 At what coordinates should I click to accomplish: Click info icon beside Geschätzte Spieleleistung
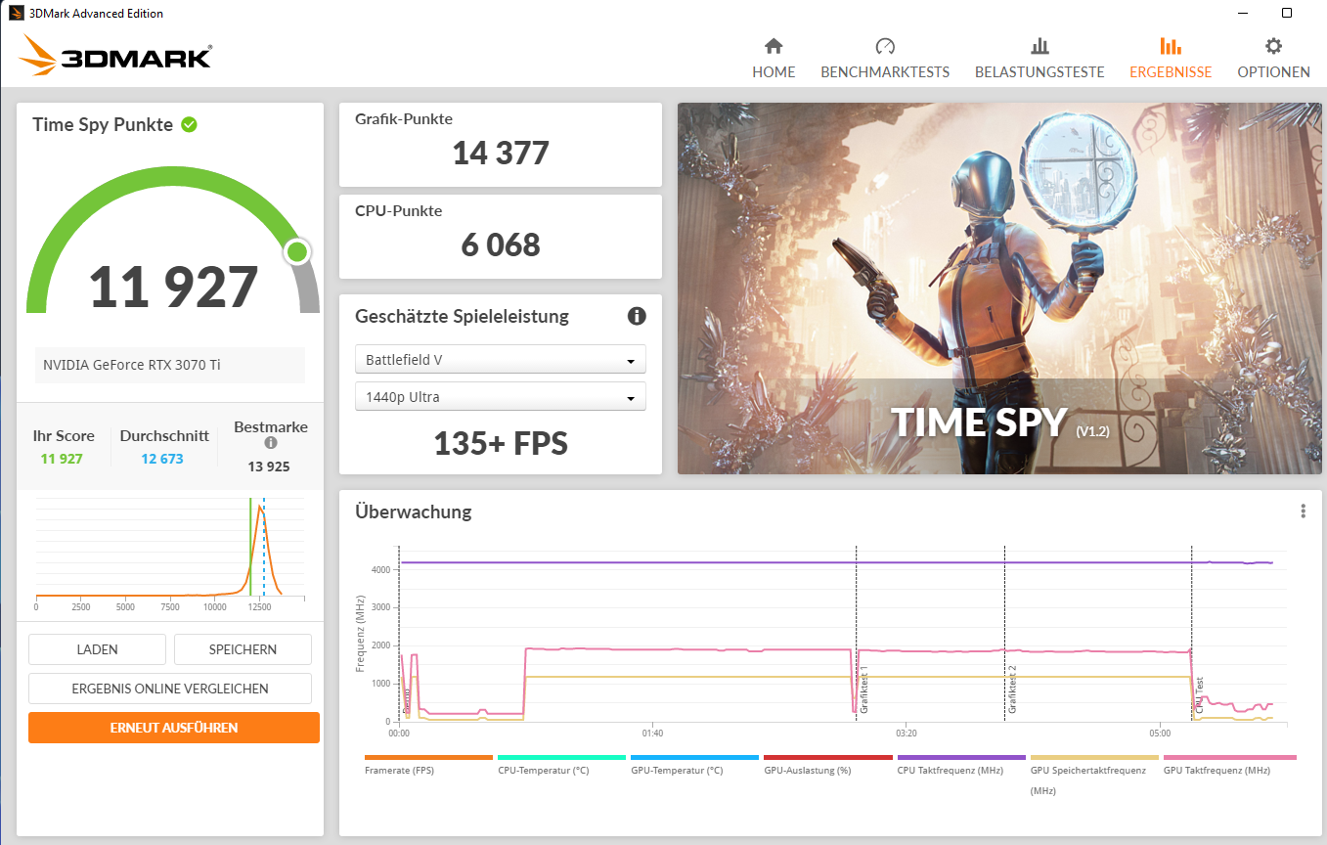[x=637, y=316]
